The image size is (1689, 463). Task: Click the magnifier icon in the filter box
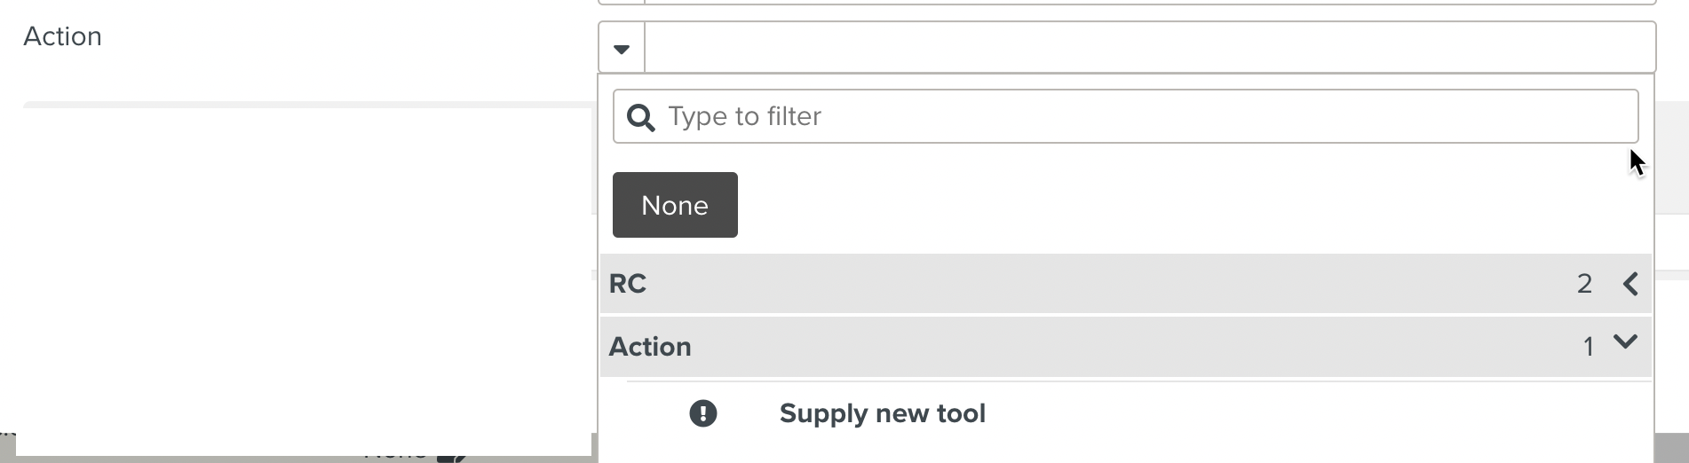pyautogui.click(x=640, y=117)
